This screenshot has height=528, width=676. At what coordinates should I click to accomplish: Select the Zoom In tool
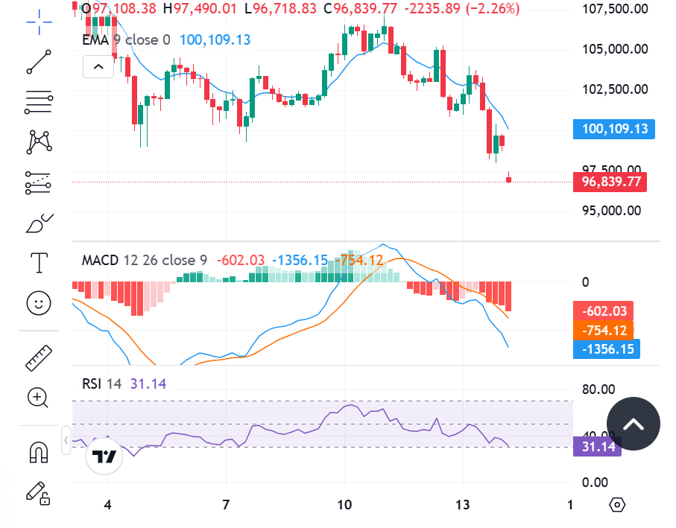point(39,398)
